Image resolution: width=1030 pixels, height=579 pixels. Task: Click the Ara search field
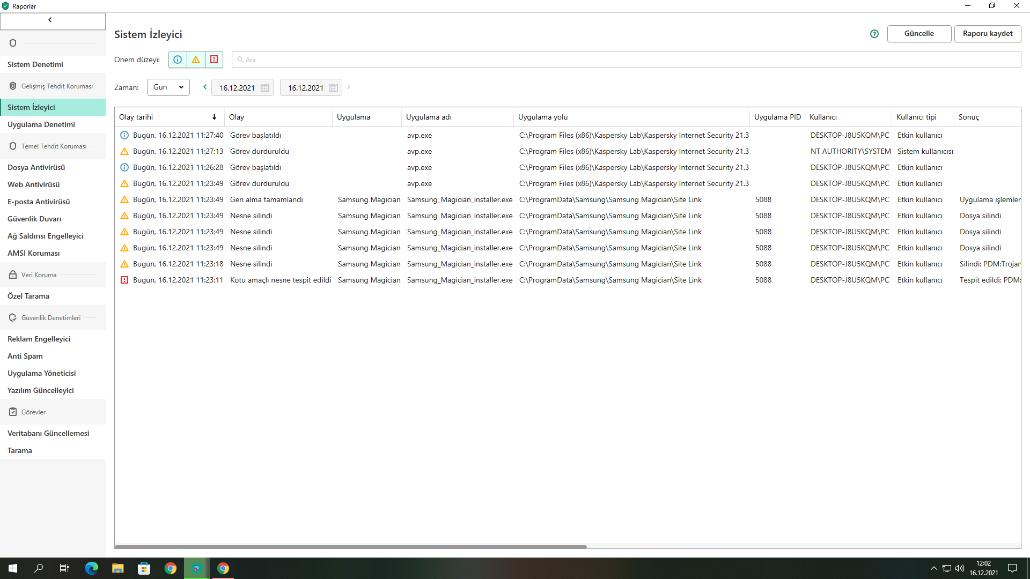pos(626,60)
